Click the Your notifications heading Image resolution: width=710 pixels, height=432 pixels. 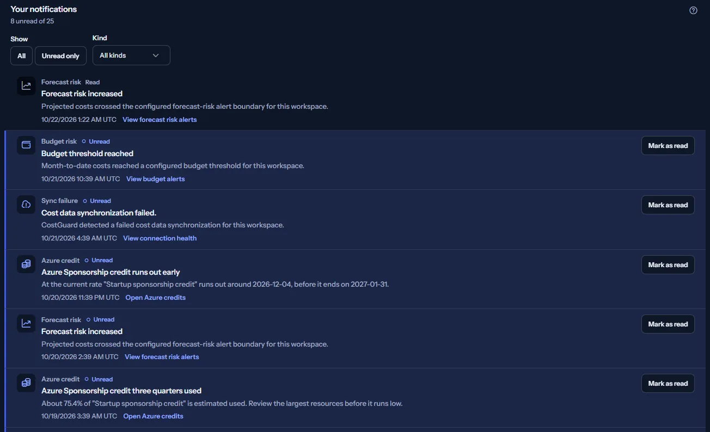point(44,9)
